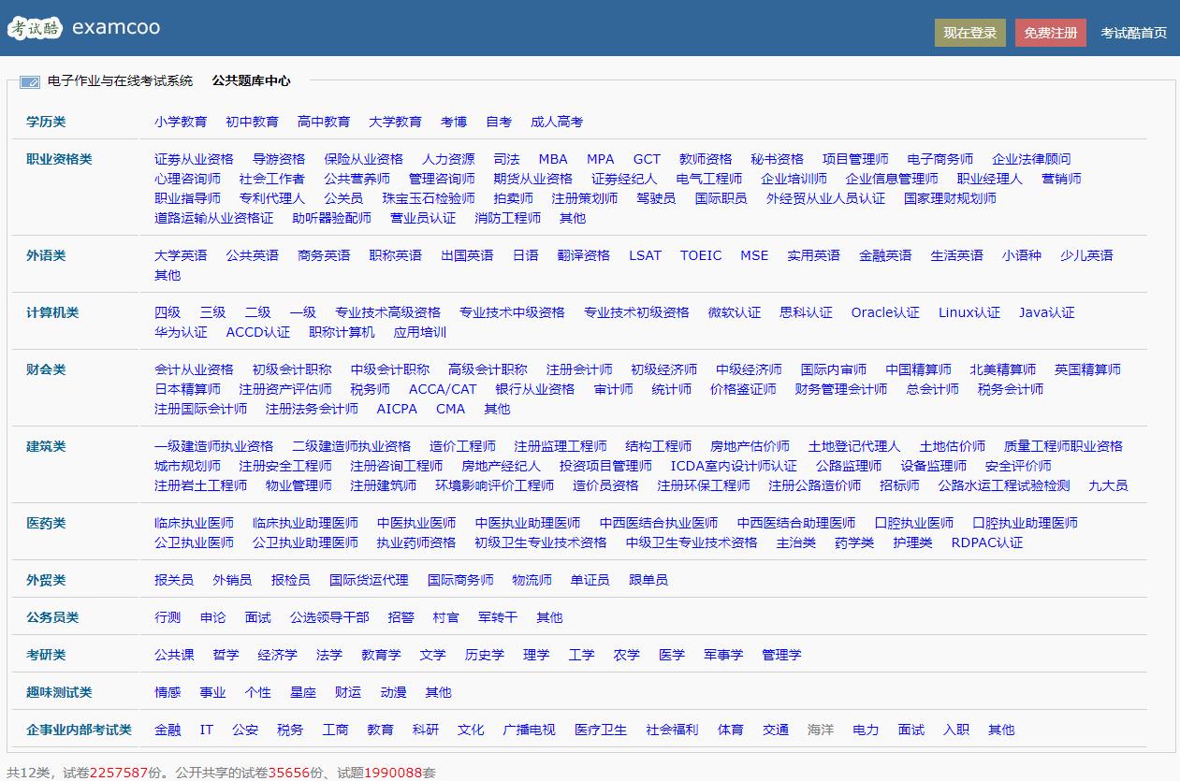Open 临床执业医师 under 医药类

[196, 523]
